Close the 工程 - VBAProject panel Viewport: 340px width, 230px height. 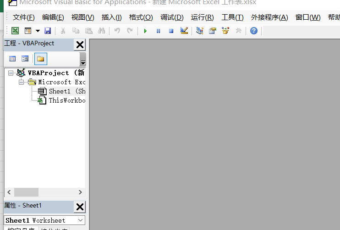[x=80, y=45]
